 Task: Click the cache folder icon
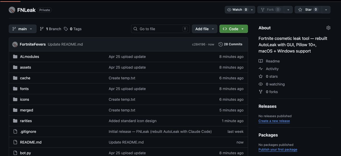[15, 78]
